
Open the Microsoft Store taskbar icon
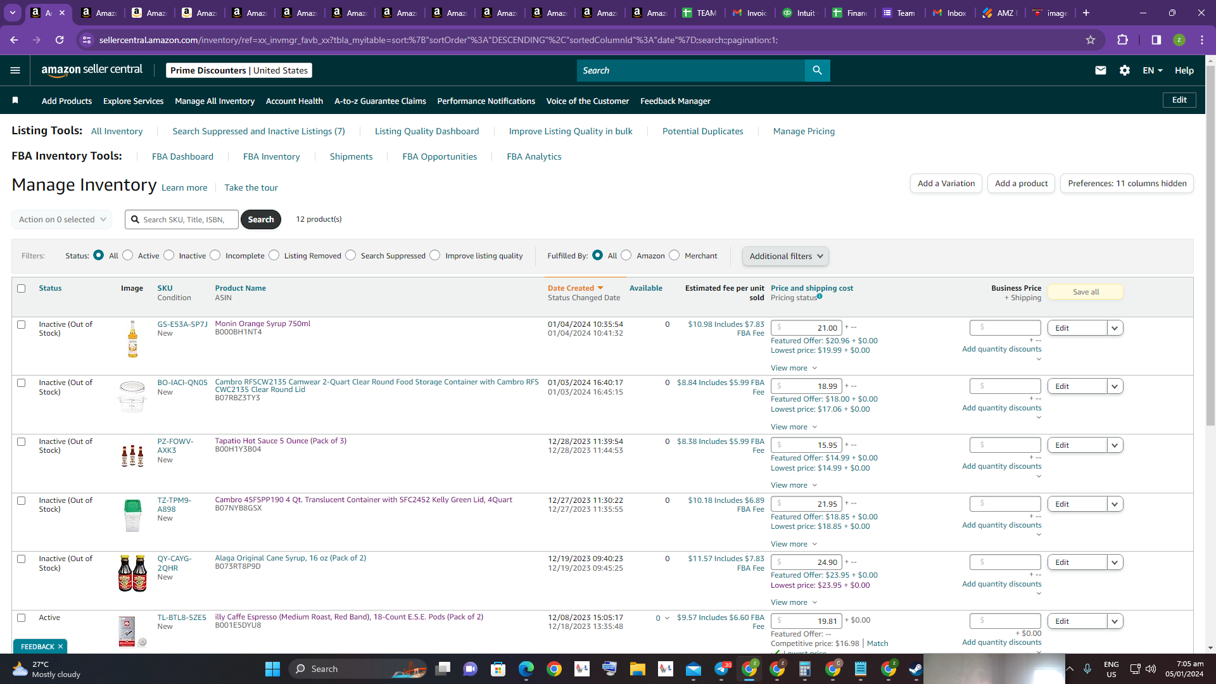pos(498,669)
